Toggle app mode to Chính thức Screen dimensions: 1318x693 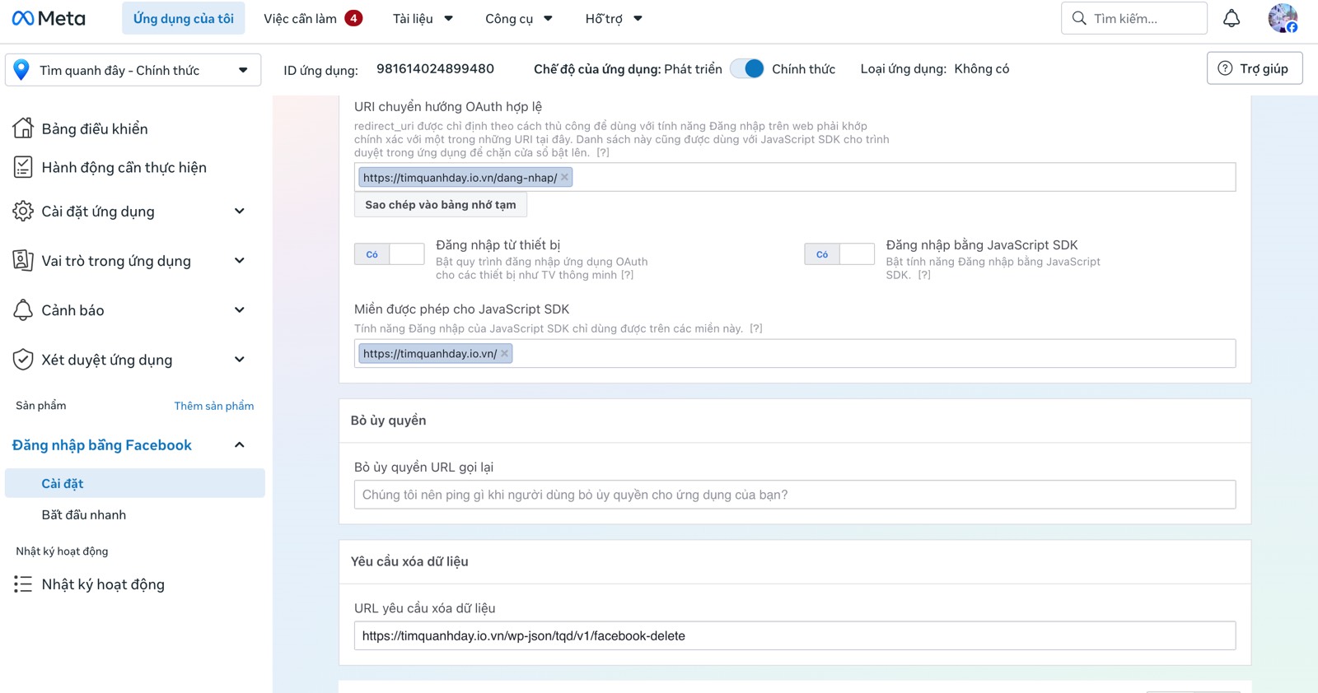coord(747,69)
